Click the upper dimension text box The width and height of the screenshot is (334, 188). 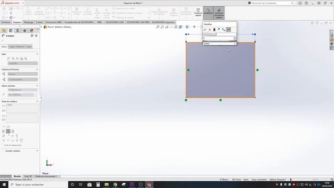22,108
